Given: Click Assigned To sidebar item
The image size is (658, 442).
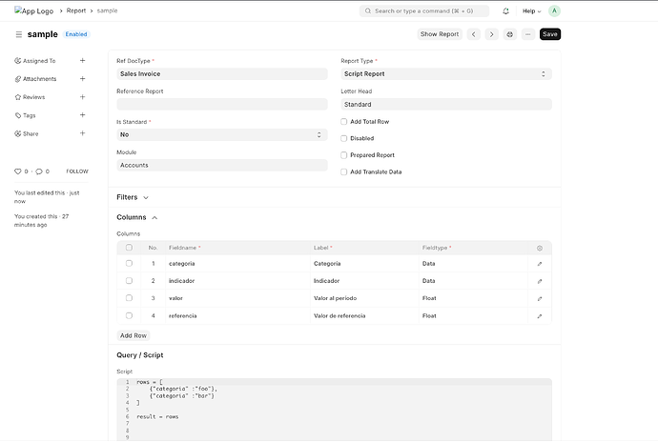Looking at the screenshot, I should [x=39, y=61].
